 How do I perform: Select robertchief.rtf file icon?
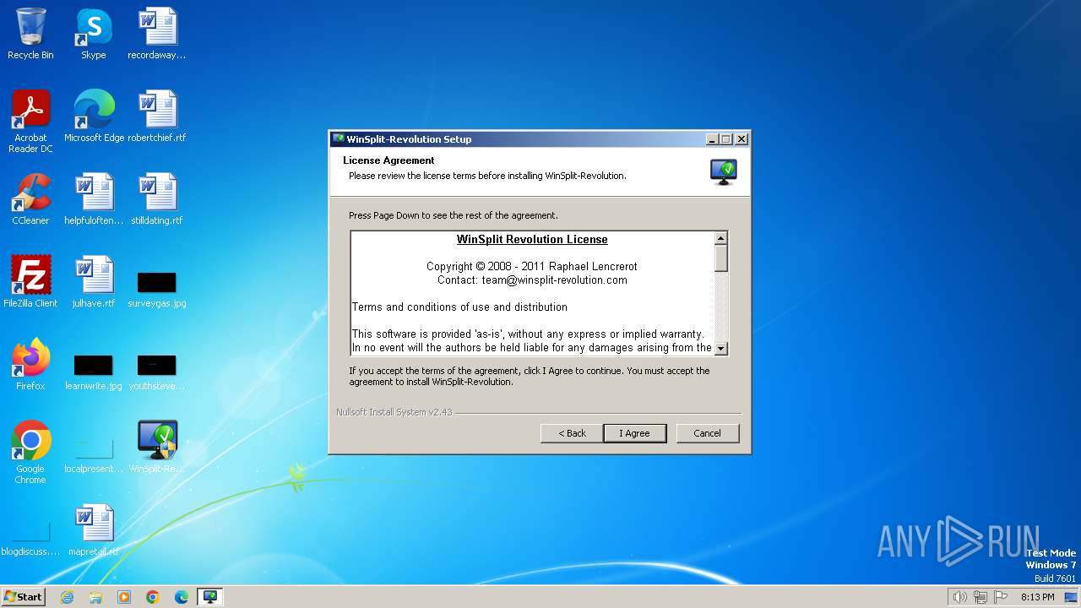(x=157, y=117)
